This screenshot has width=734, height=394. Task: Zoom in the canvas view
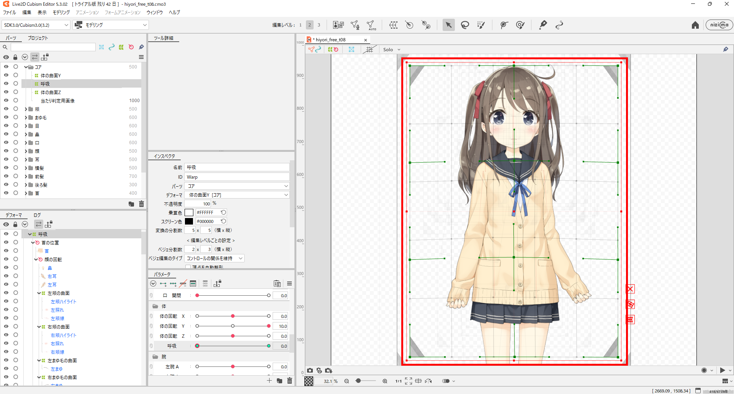click(x=385, y=381)
